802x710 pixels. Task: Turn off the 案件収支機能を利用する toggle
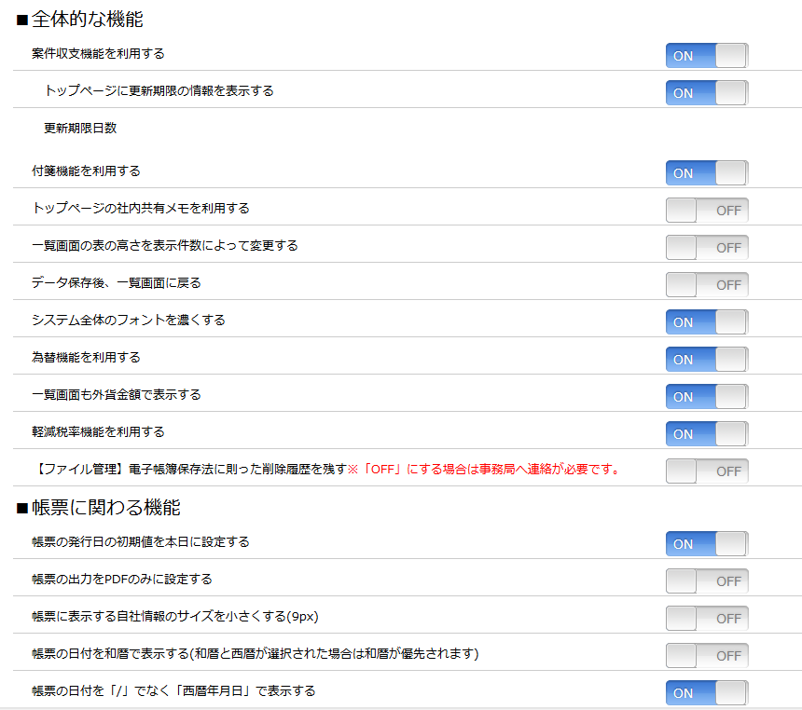pos(706,56)
